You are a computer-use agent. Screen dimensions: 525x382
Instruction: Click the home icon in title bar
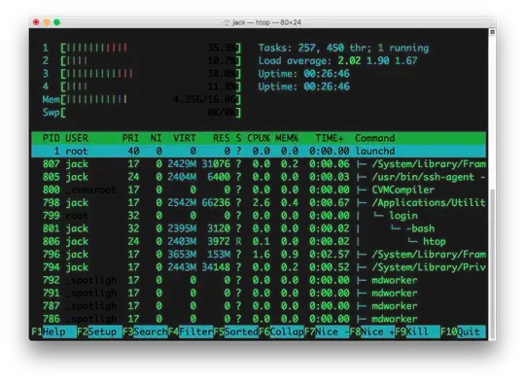click(227, 22)
